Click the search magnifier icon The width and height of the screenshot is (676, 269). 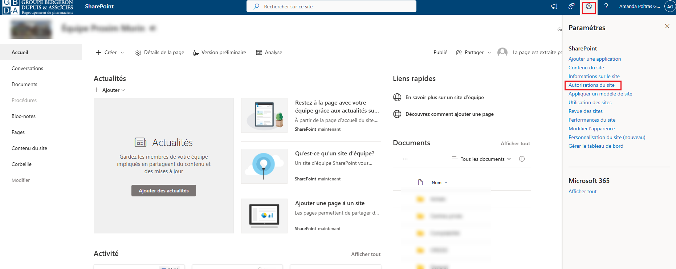pos(256,7)
